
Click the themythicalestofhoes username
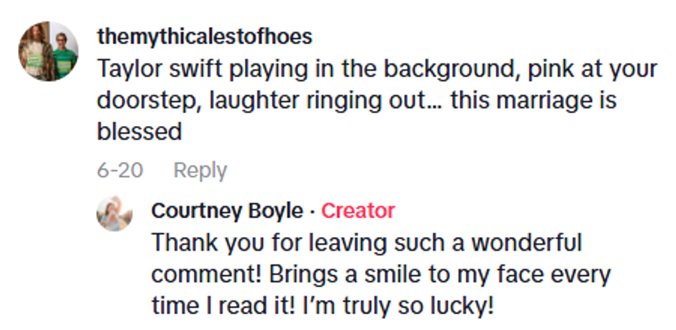(204, 37)
